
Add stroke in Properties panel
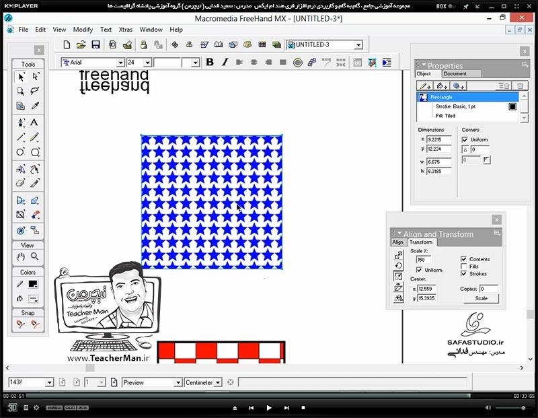pos(425,86)
